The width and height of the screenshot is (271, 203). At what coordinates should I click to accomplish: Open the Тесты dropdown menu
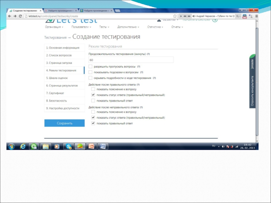[x=104, y=27]
